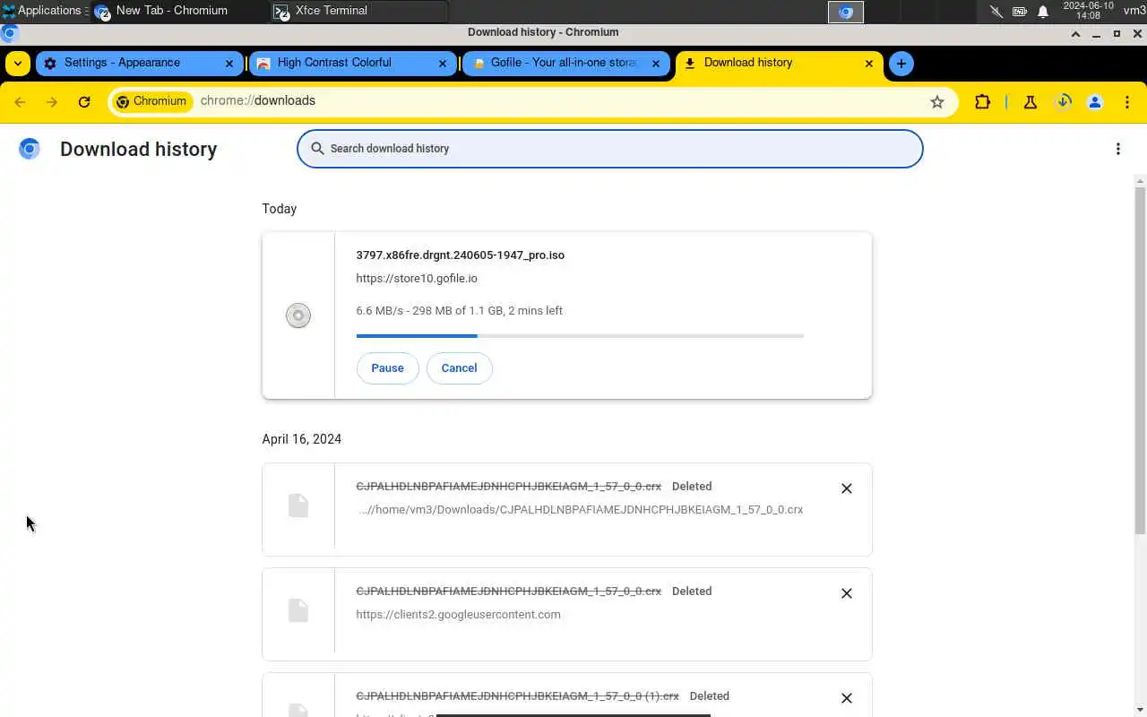1147x717 pixels.
Task: Close the Gofile tab
Action: 656,64
